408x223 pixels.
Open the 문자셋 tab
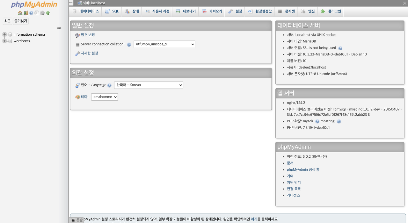(x=287, y=11)
